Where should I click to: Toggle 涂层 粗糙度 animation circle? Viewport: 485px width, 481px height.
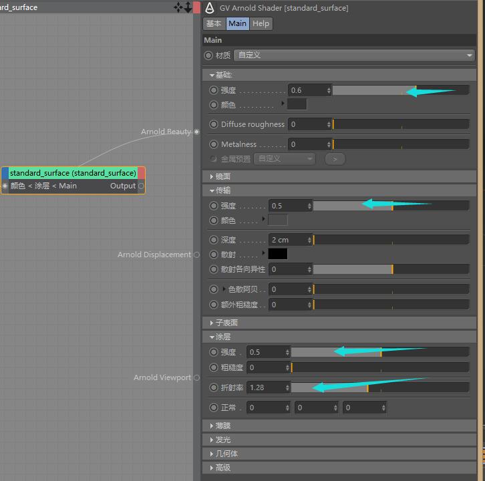click(x=213, y=367)
